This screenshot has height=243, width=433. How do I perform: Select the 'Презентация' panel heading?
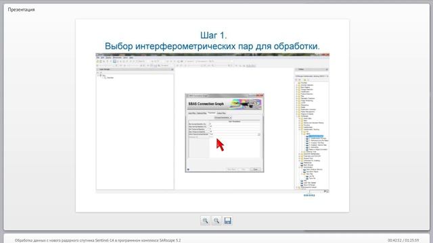[21, 9]
